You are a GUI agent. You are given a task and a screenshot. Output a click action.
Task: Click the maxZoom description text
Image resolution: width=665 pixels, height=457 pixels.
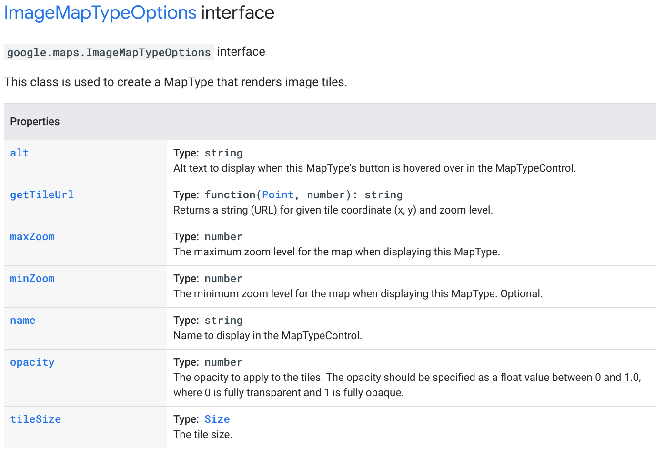337,252
